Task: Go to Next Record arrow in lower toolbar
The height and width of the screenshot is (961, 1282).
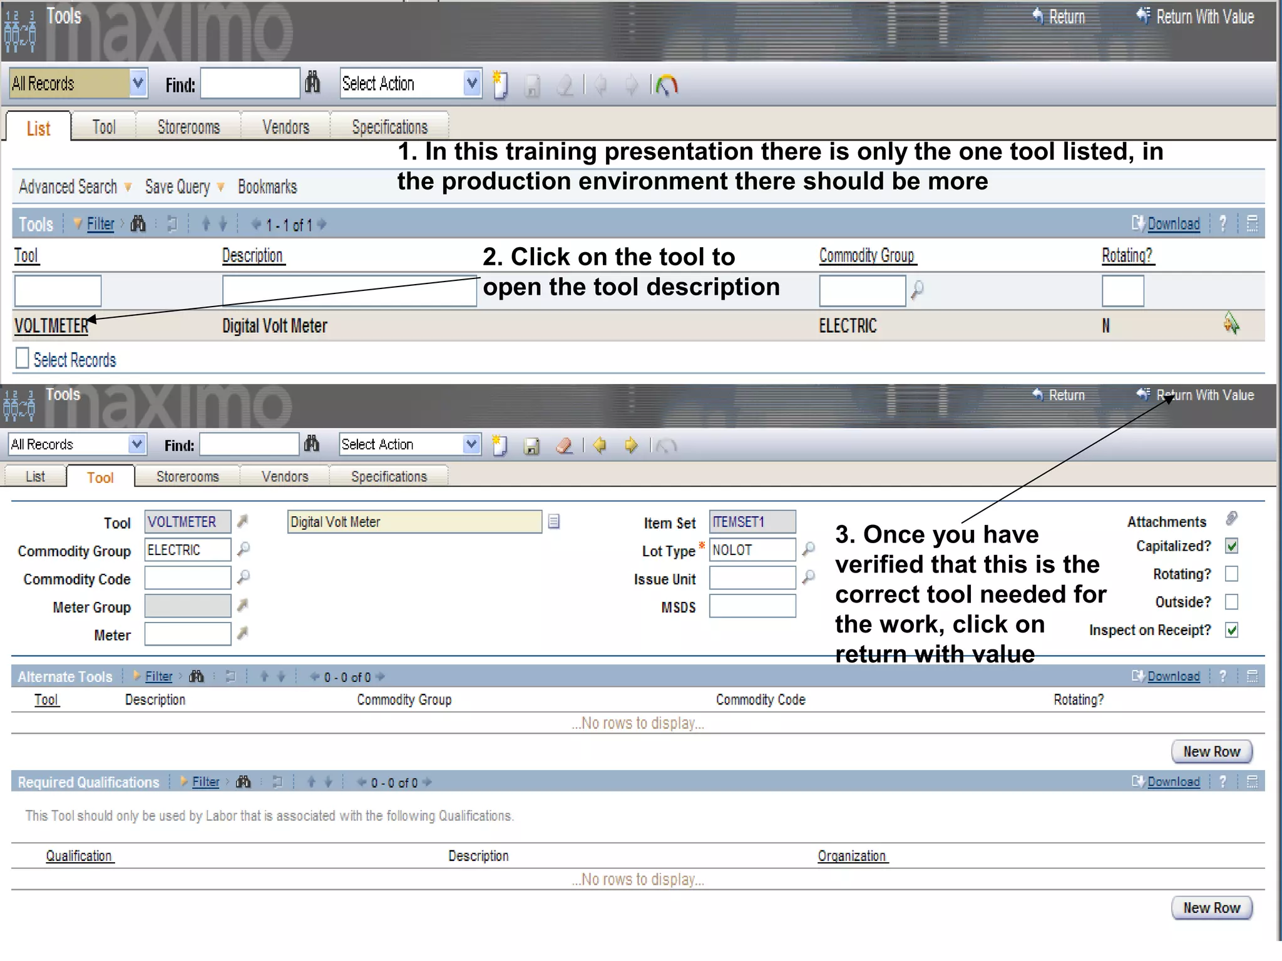Action: pyautogui.click(x=631, y=445)
